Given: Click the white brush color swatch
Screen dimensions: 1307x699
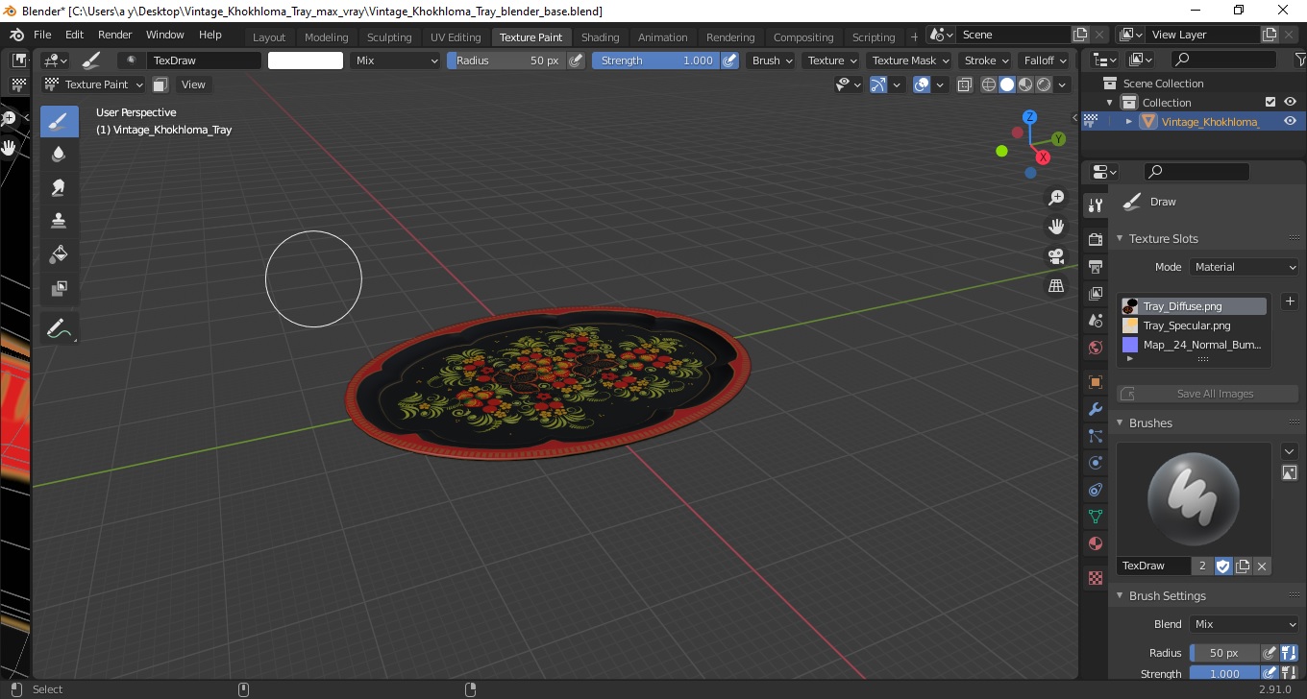Looking at the screenshot, I should [306, 60].
